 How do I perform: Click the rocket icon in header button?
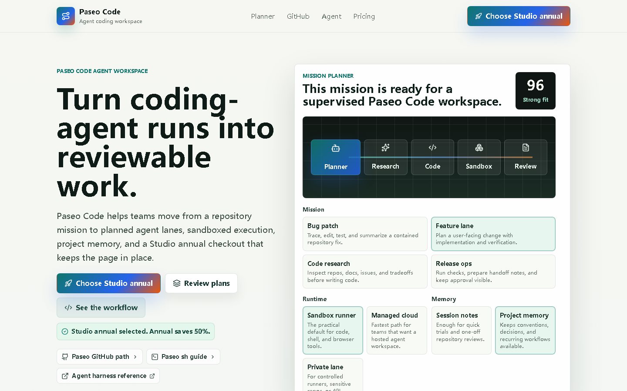pyautogui.click(x=479, y=16)
